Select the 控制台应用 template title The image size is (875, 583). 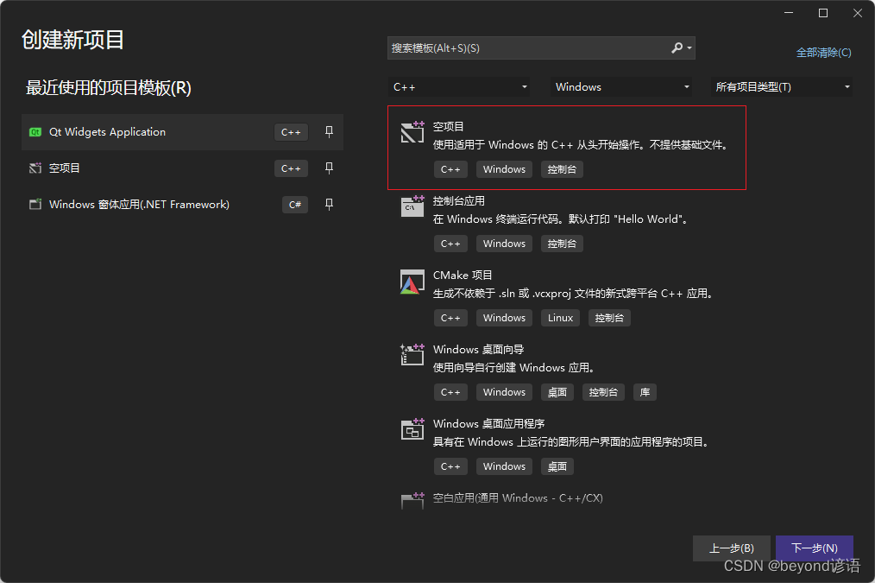coord(459,201)
